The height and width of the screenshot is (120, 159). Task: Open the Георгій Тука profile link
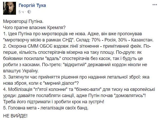[x=32, y=5]
